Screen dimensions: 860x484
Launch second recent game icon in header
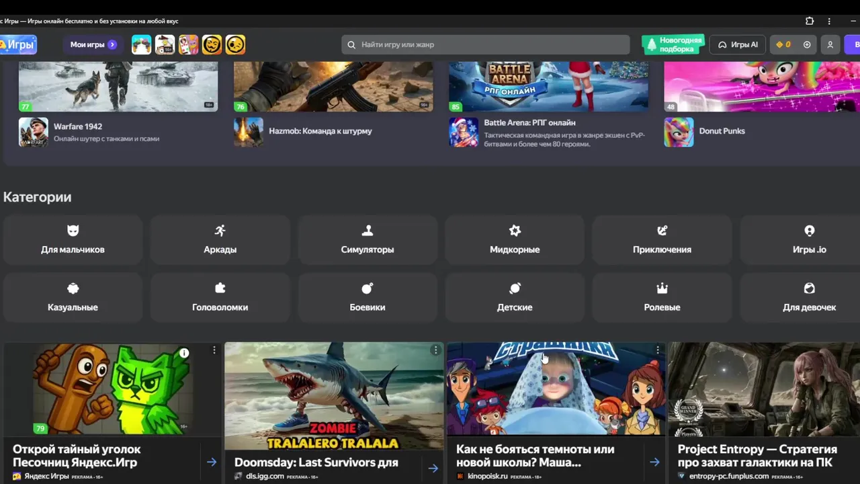pos(165,44)
